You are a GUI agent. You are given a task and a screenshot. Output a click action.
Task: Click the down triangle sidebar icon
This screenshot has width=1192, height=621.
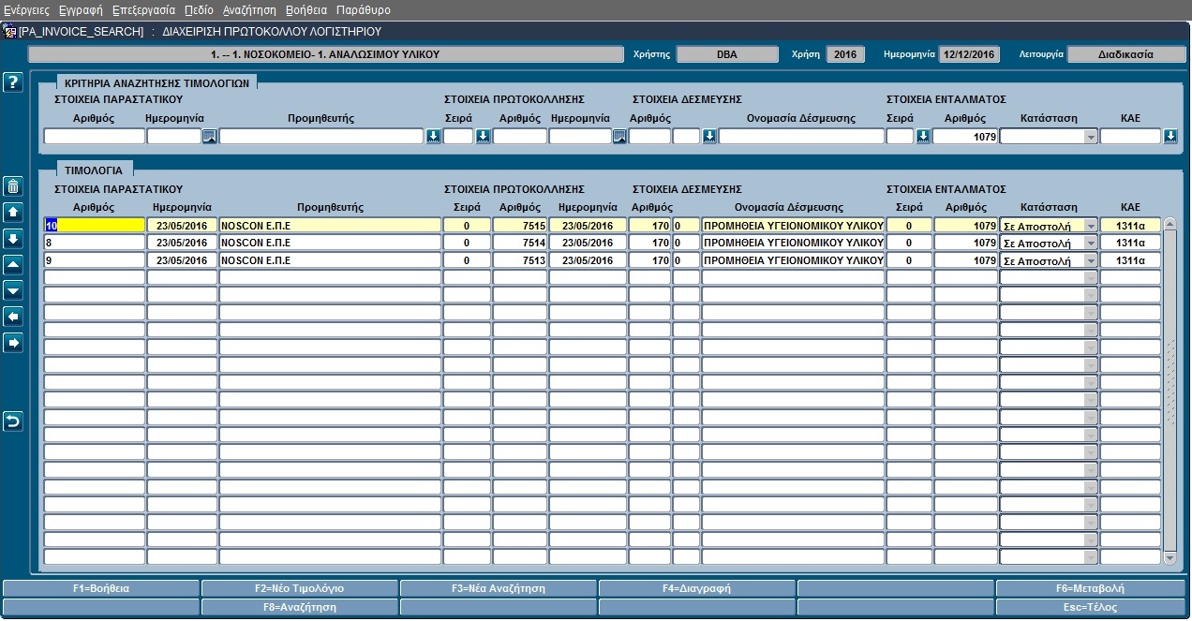pos(13,290)
